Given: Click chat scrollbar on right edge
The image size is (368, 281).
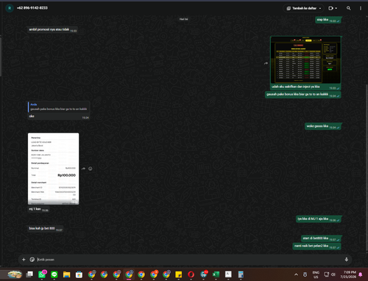Looking at the screenshot, I should (x=367, y=167).
